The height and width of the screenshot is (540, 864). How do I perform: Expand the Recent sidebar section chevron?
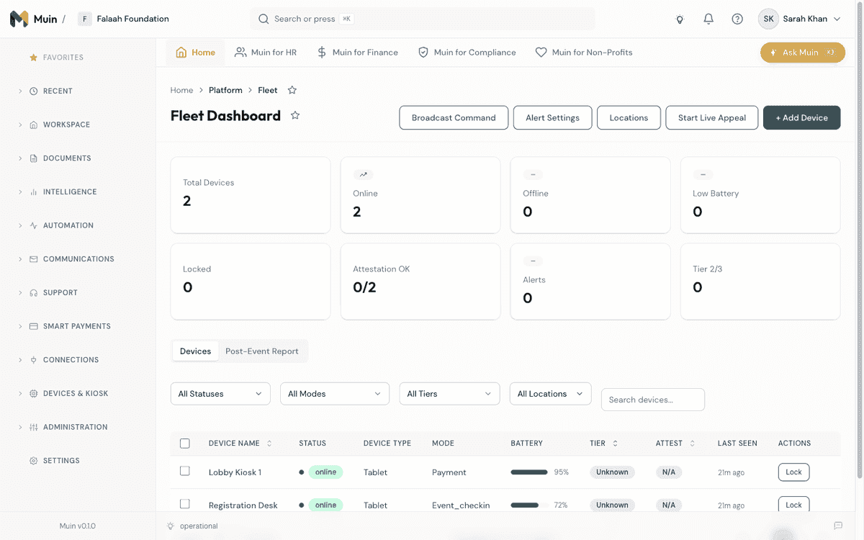[x=20, y=91]
